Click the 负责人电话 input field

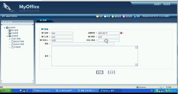pos(109,40)
